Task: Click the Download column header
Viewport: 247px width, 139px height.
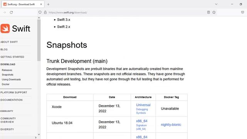Action: (70, 97)
